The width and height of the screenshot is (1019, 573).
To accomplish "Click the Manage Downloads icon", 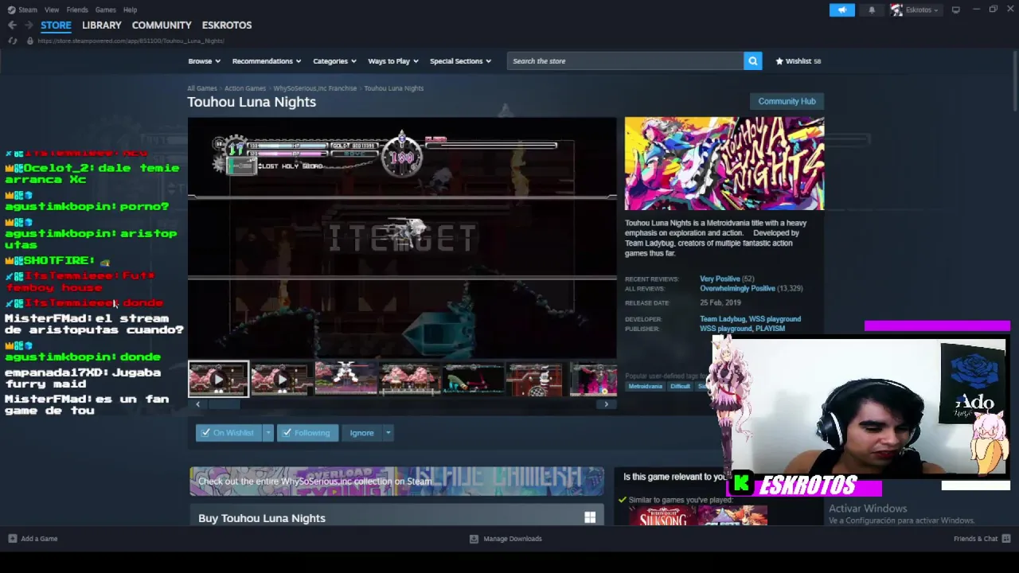I will (x=474, y=539).
